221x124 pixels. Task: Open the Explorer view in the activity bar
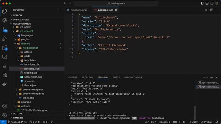[x=4, y=11]
